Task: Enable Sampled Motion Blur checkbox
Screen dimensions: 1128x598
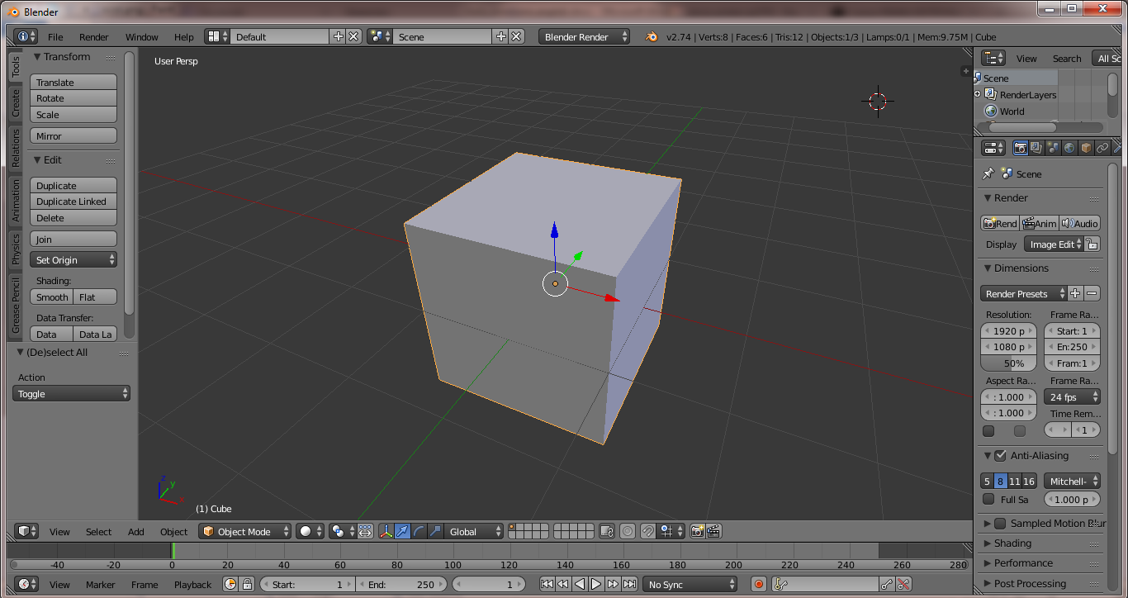Action: point(1000,523)
